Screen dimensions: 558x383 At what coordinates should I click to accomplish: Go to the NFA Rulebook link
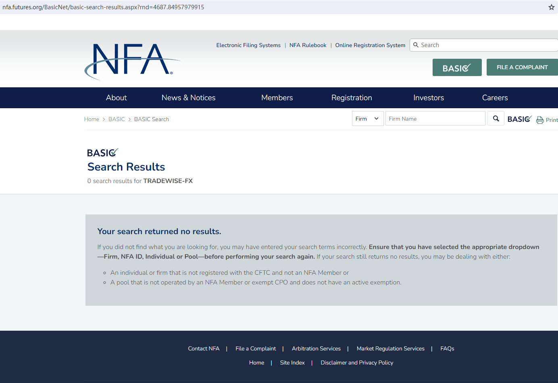point(308,45)
